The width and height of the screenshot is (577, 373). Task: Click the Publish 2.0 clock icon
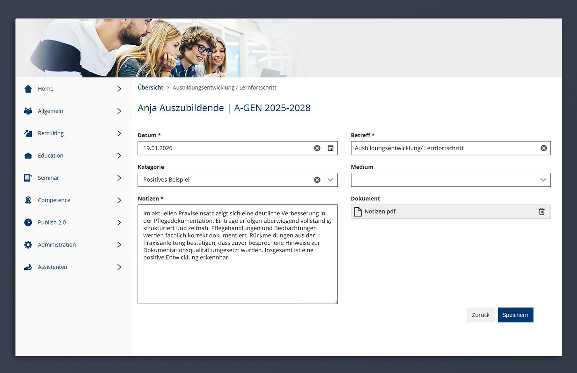[28, 222]
